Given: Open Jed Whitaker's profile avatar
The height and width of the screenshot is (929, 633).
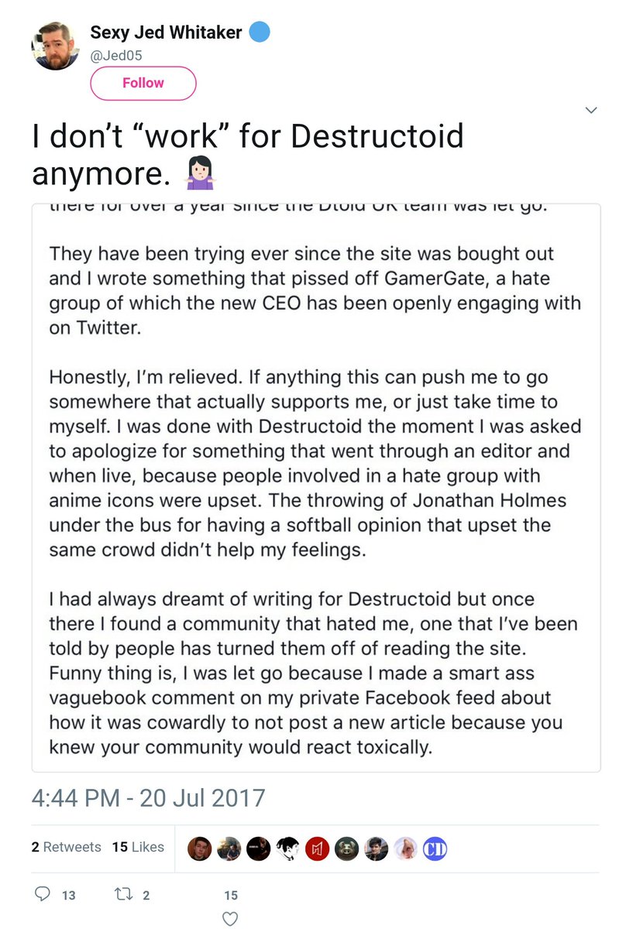Looking at the screenshot, I should 56,45.
